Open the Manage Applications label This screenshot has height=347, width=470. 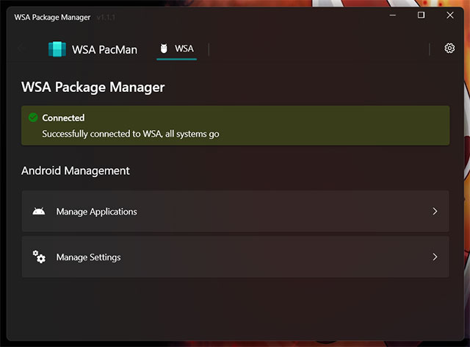click(96, 212)
